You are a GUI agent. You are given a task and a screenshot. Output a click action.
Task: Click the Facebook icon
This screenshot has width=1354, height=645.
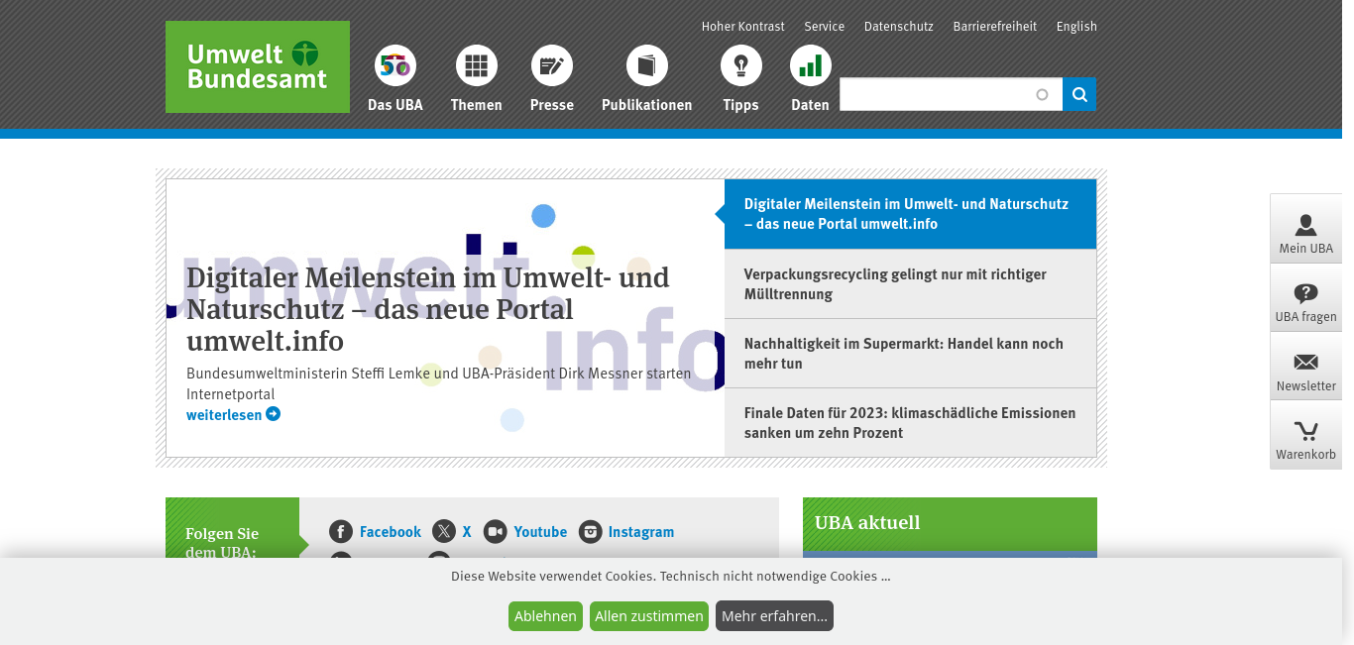point(341,532)
